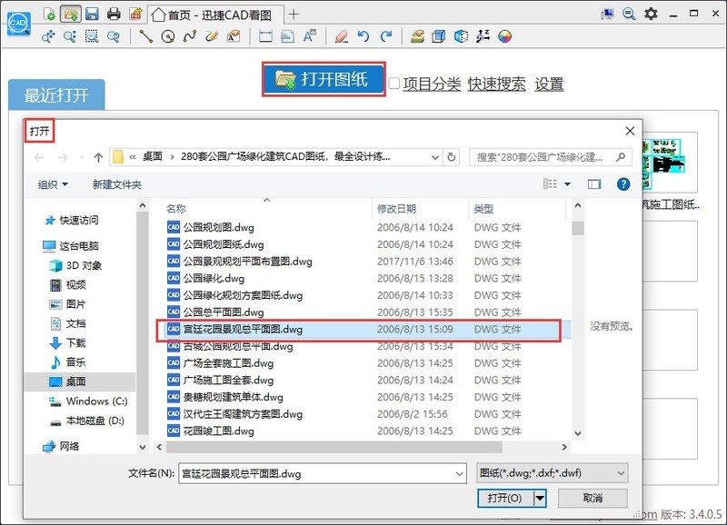Click the Undo arrow icon
The width and height of the screenshot is (727, 525).
363,36
